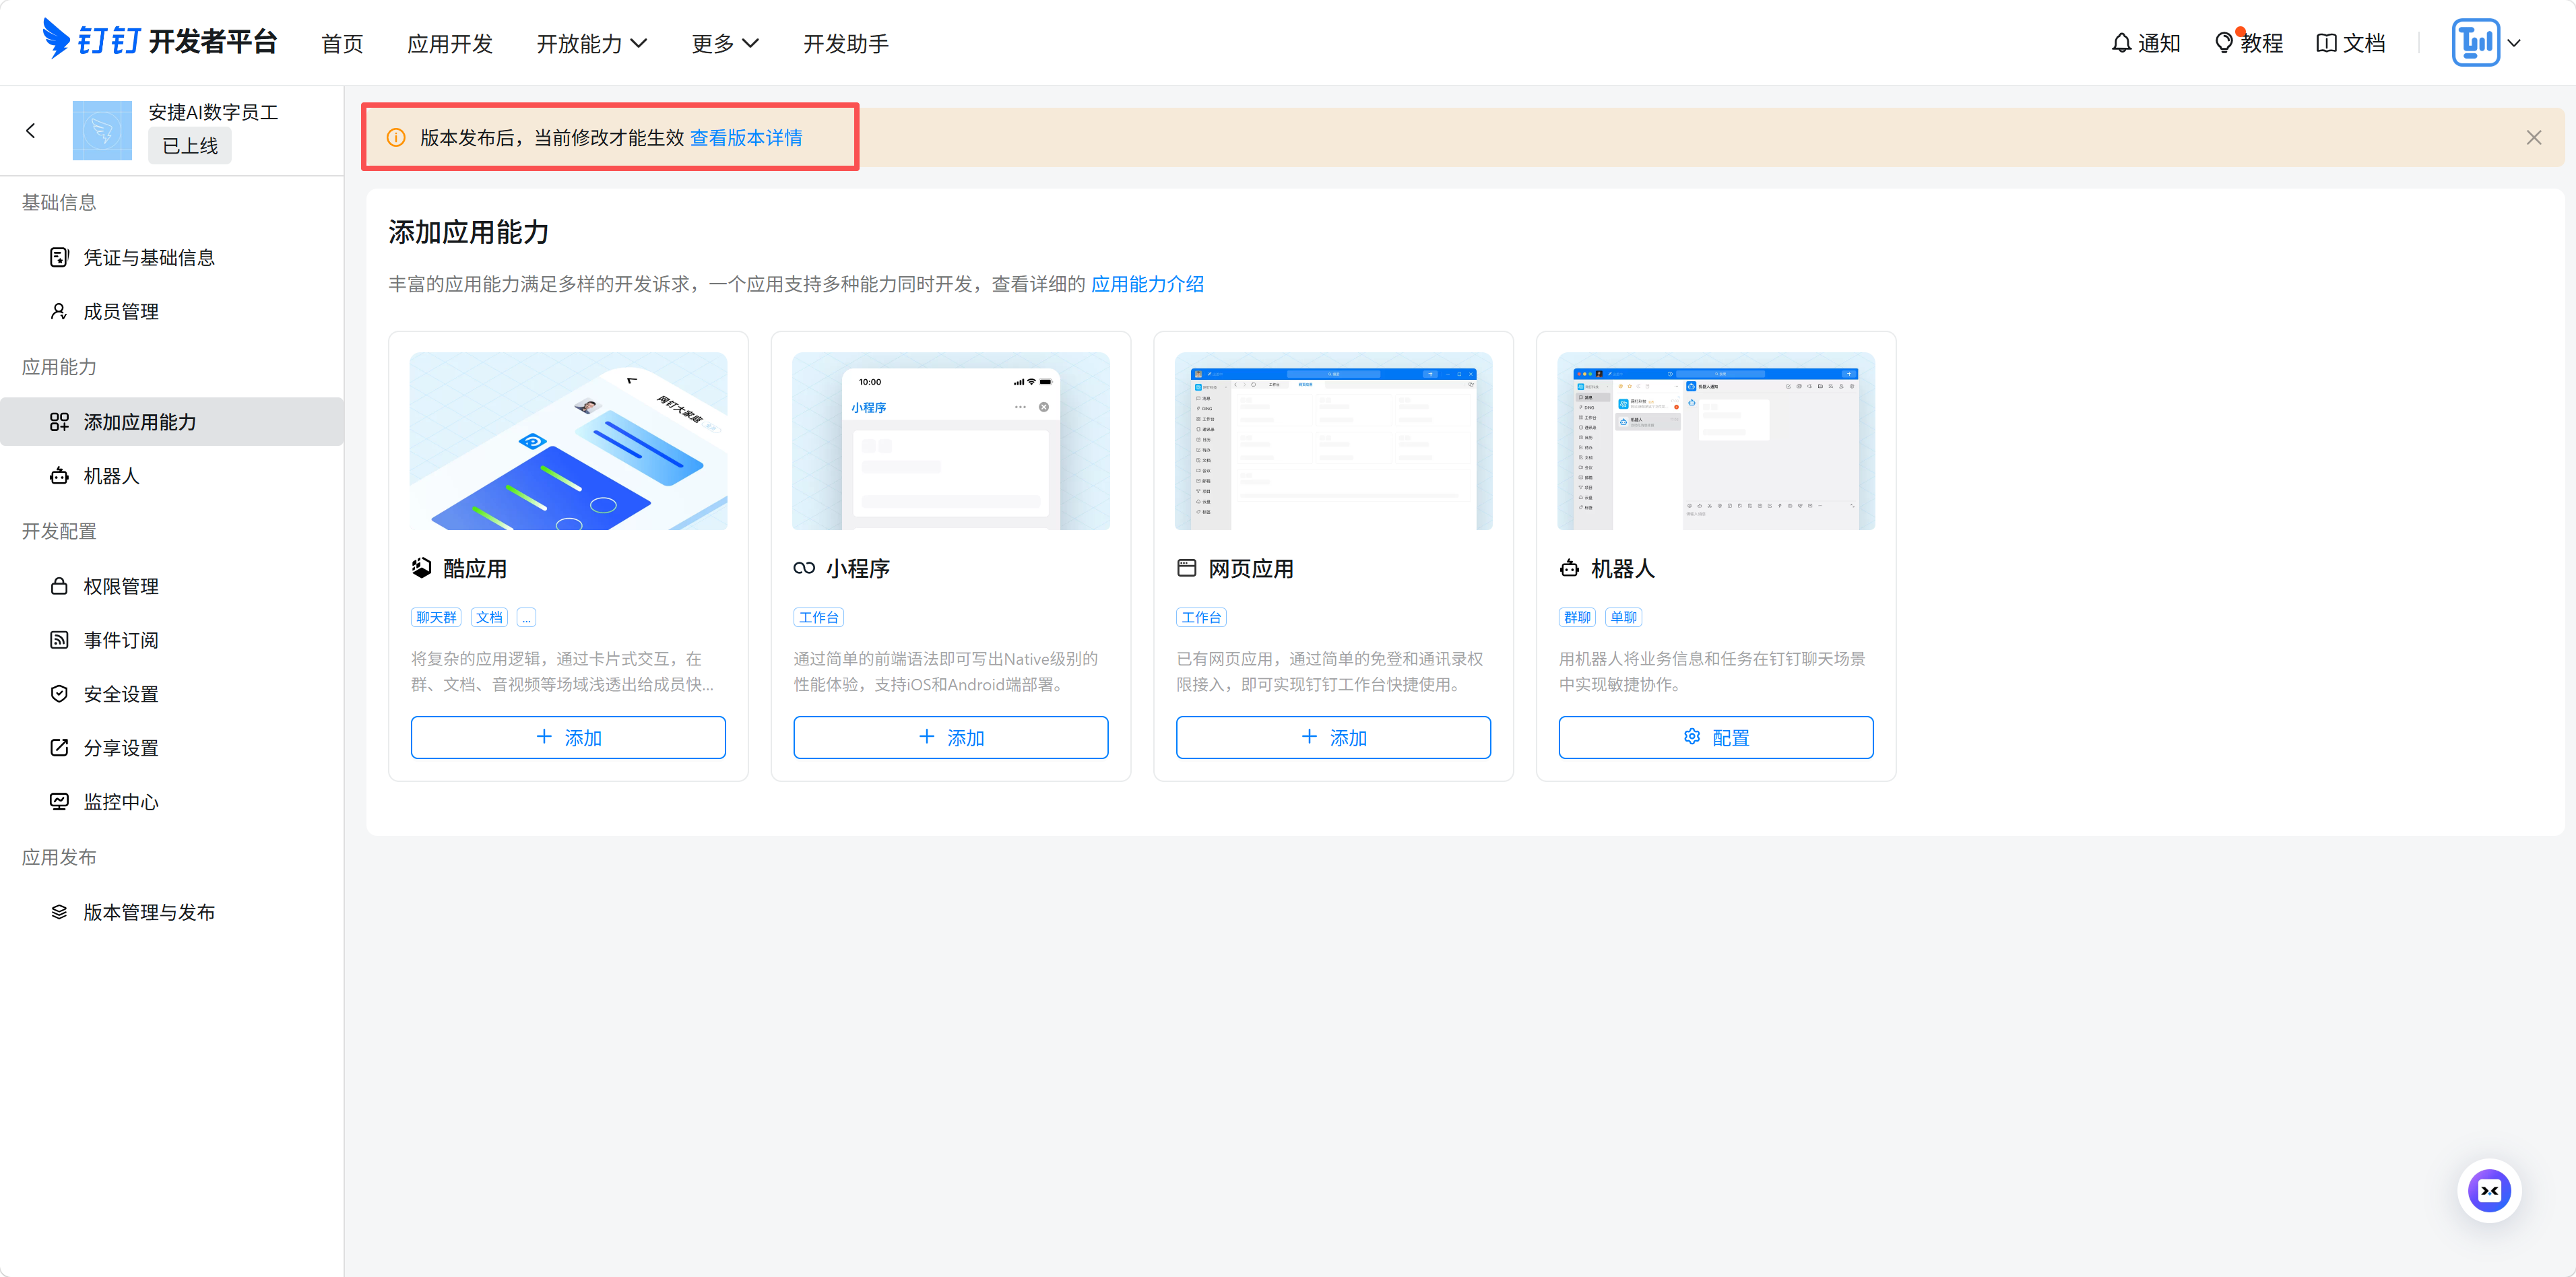Open the 查看版本详情 link
The image size is (2576, 1277).
point(746,138)
